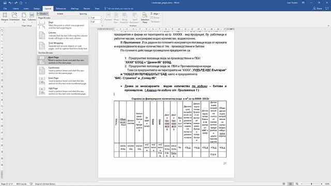Viewport: 331px width, 186px height.
Task: Switch to the View tab
Action: coord(97,9)
